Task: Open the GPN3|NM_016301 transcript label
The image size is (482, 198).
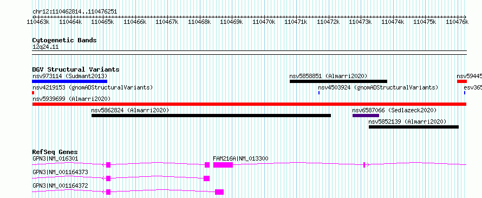Action: tap(55, 158)
